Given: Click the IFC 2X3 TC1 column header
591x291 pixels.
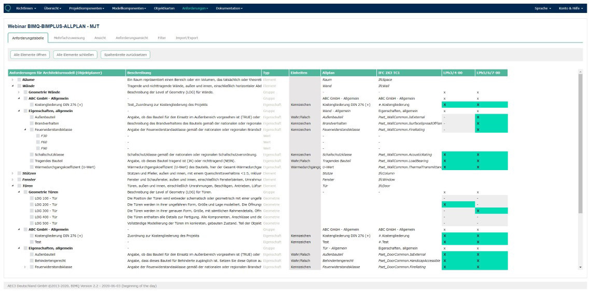Looking at the screenshot, I should (410, 73).
